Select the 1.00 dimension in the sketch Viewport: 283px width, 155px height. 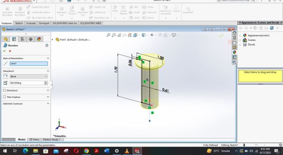click(161, 58)
